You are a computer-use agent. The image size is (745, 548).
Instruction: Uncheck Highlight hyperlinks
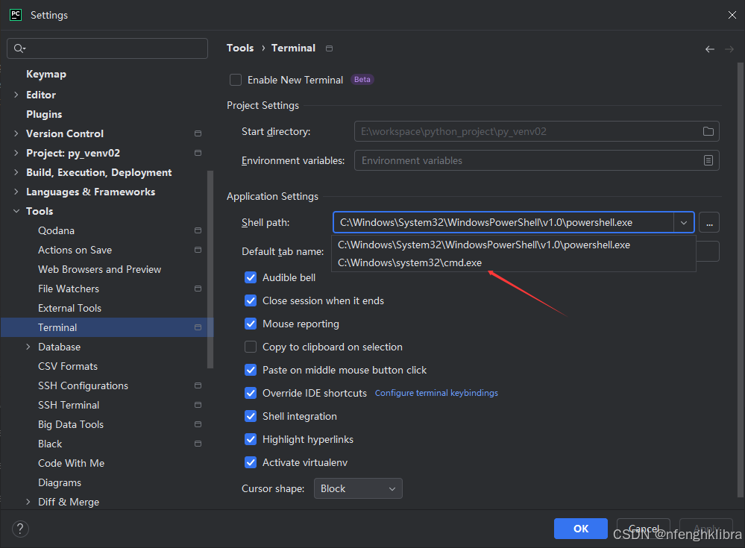pos(251,439)
